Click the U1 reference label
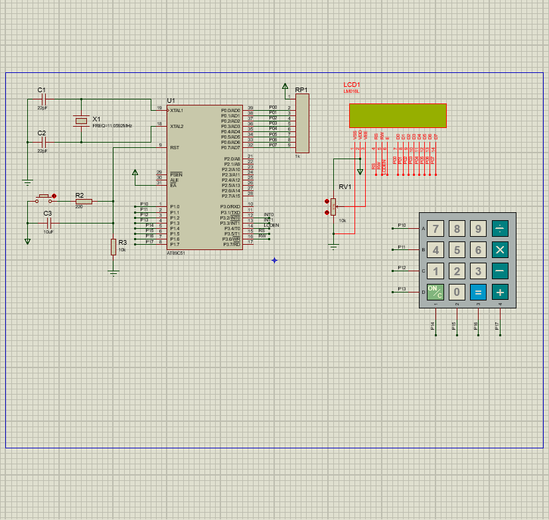The image size is (549, 520). point(171,100)
